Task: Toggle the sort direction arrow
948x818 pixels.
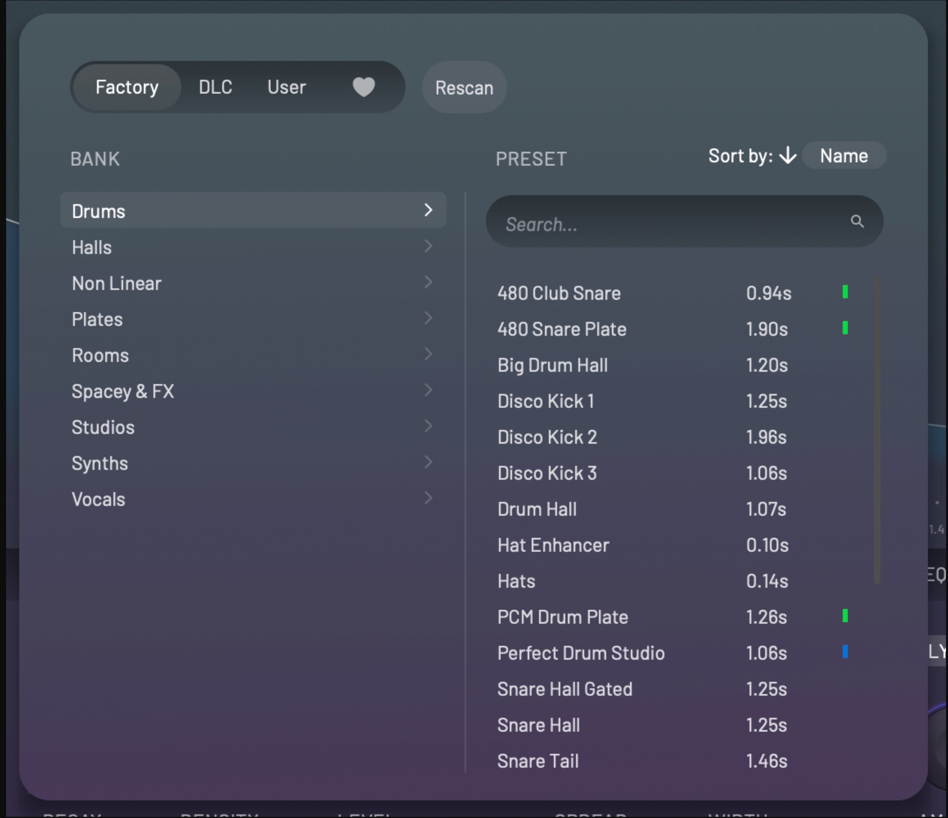Action: pyautogui.click(x=788, y=156)
